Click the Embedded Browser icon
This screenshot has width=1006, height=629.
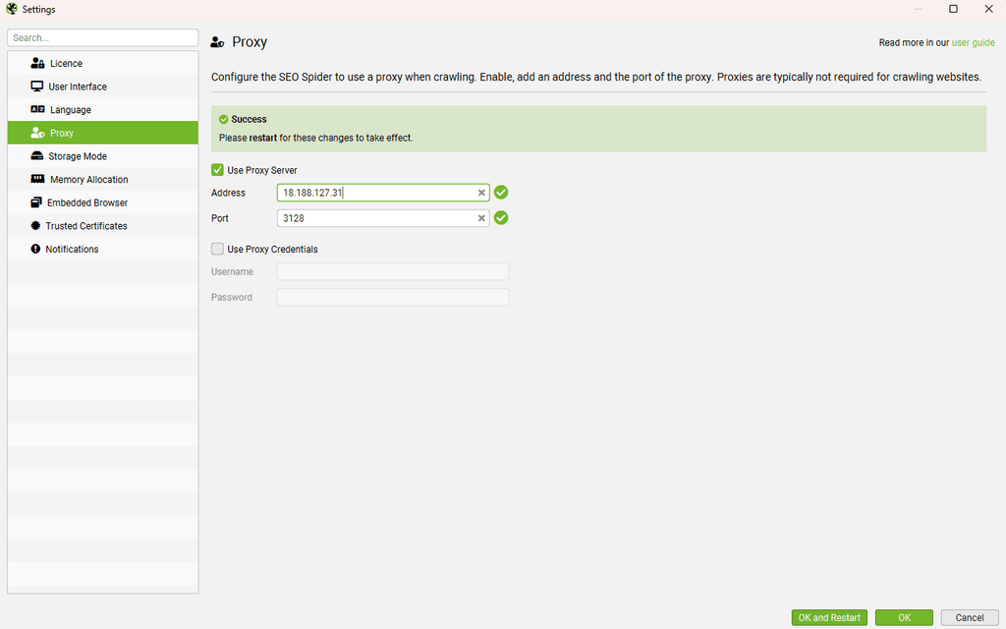[x=36, y=202]
